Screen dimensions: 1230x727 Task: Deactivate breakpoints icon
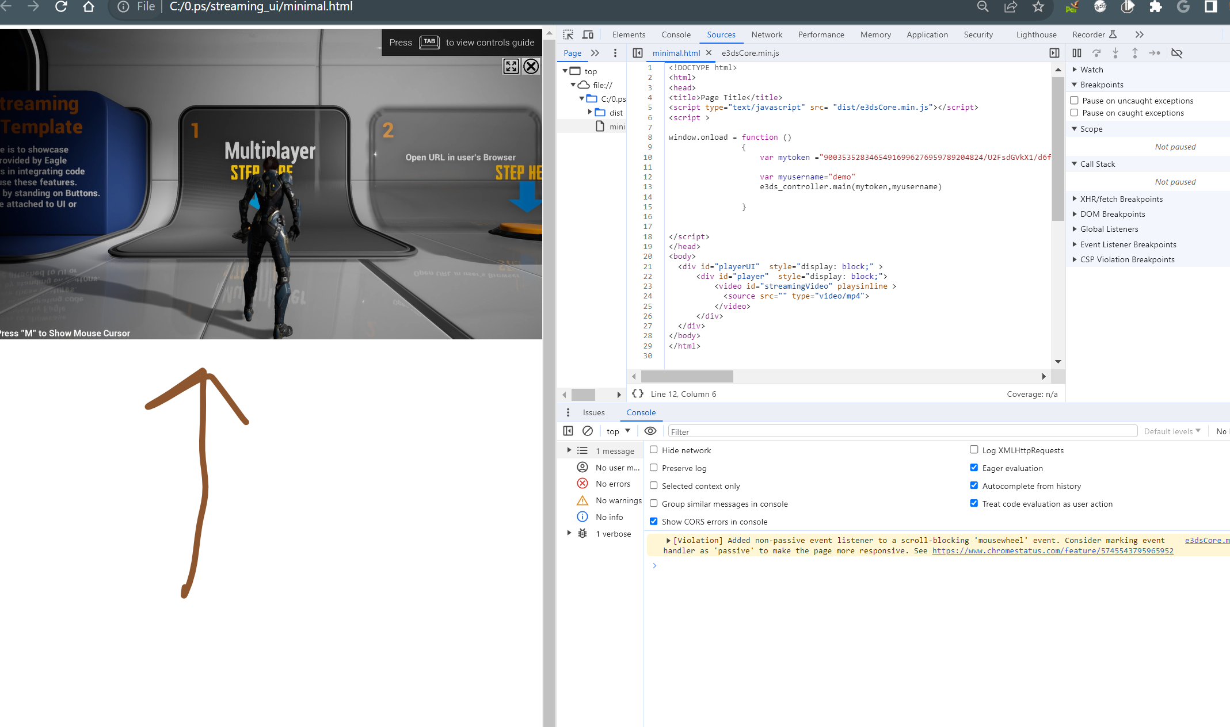1177,53
